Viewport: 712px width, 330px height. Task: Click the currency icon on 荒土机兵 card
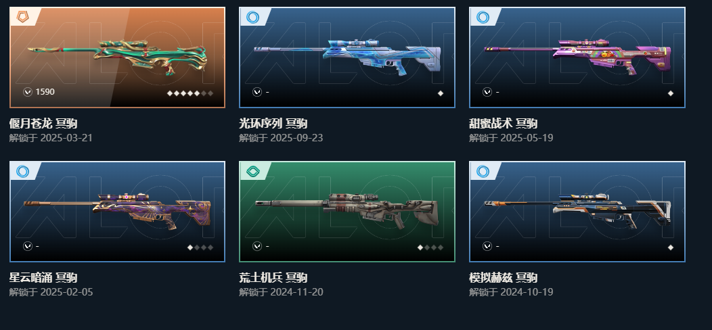tap(257, 246)
